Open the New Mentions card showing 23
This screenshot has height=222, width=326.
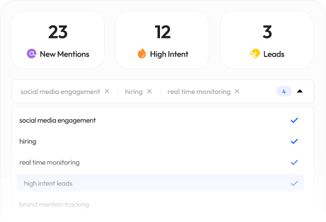(58, 40)
